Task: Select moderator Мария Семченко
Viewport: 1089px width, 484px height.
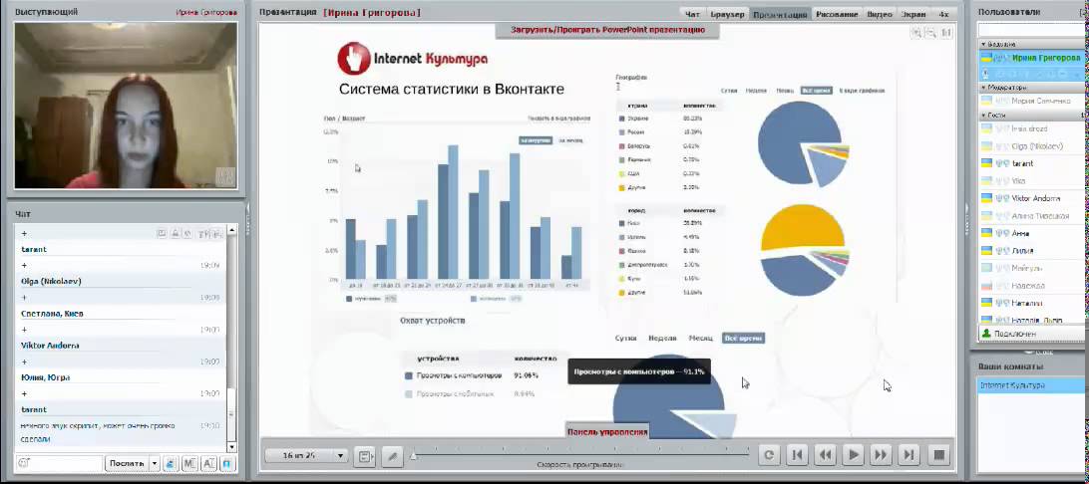Action: pyautogui.click(x=1031, y=101)
